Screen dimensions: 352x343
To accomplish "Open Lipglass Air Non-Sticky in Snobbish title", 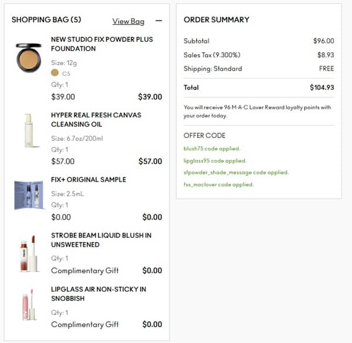I will (x=99, y=294).
